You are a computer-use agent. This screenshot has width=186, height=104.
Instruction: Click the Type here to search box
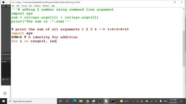click(x=32, y=101)
